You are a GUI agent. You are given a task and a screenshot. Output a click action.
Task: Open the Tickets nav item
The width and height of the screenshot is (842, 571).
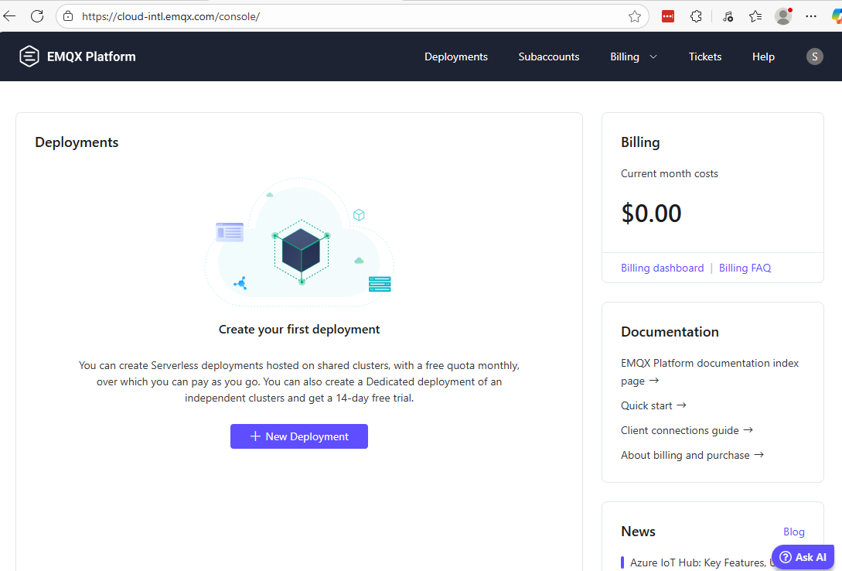tap(704, 56)
